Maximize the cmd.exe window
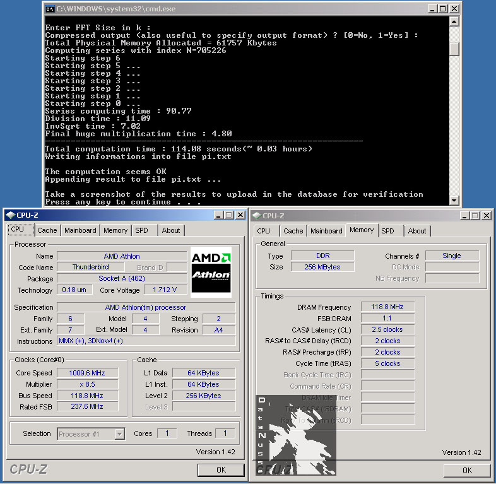496x494 pixels. 443,9
